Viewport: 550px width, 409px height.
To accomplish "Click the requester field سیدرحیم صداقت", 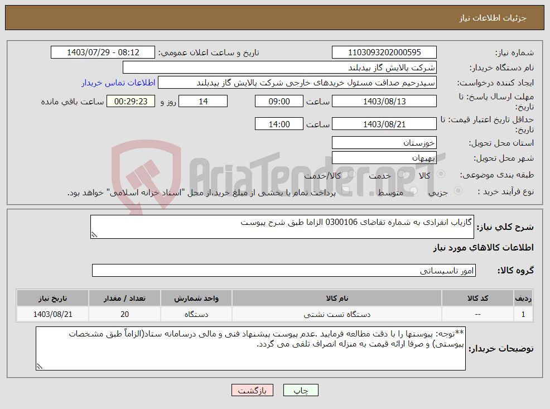I will coord(297,83).
